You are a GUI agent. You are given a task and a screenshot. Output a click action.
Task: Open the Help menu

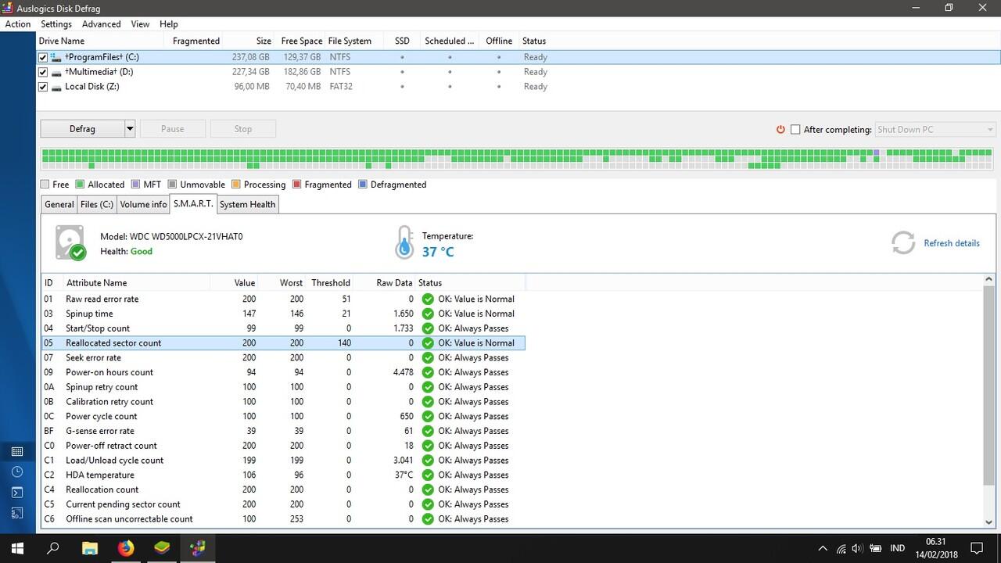click(x=168, y=24)
